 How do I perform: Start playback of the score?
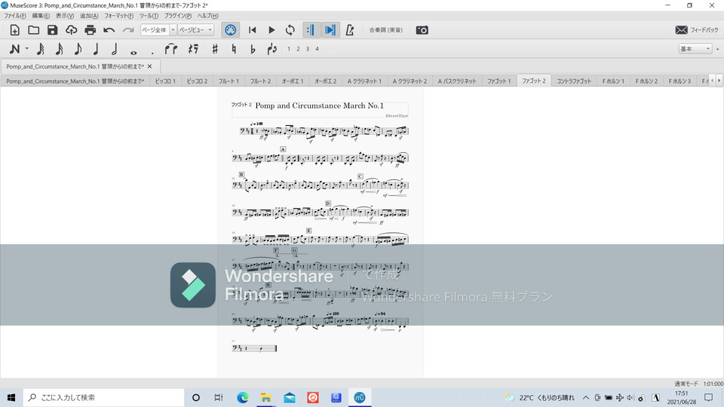(271, 30)
